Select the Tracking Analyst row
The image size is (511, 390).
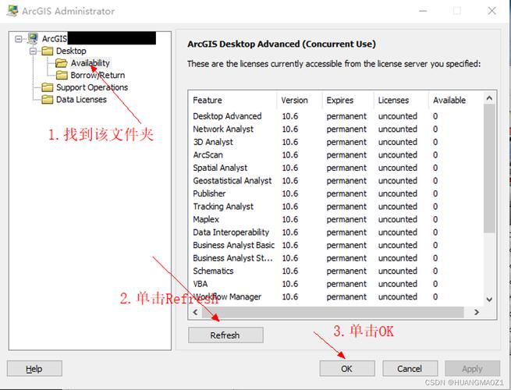point(336,207)
